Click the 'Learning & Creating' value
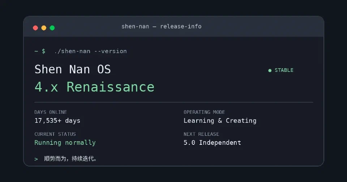 220,121
